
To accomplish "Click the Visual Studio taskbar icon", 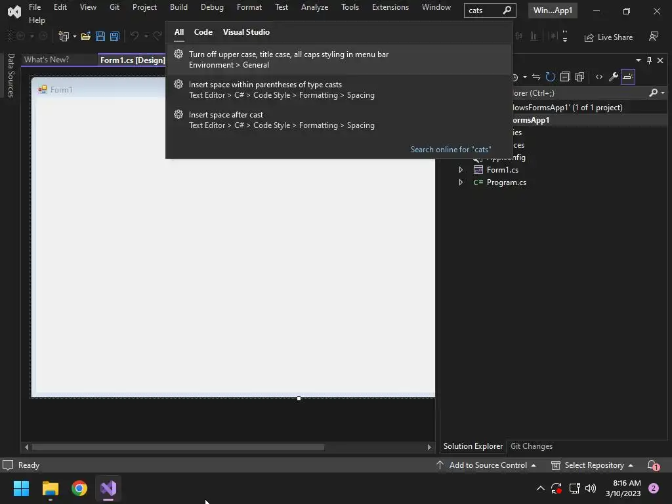I will pos(108,488).
